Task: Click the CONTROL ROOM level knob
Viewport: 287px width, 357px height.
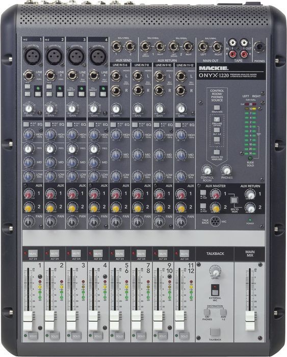Action: tap(207, 170)
